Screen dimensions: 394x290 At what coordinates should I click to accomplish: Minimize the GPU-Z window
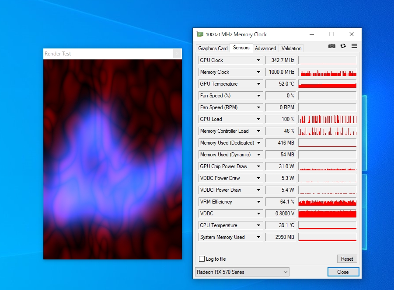(312, 34)
